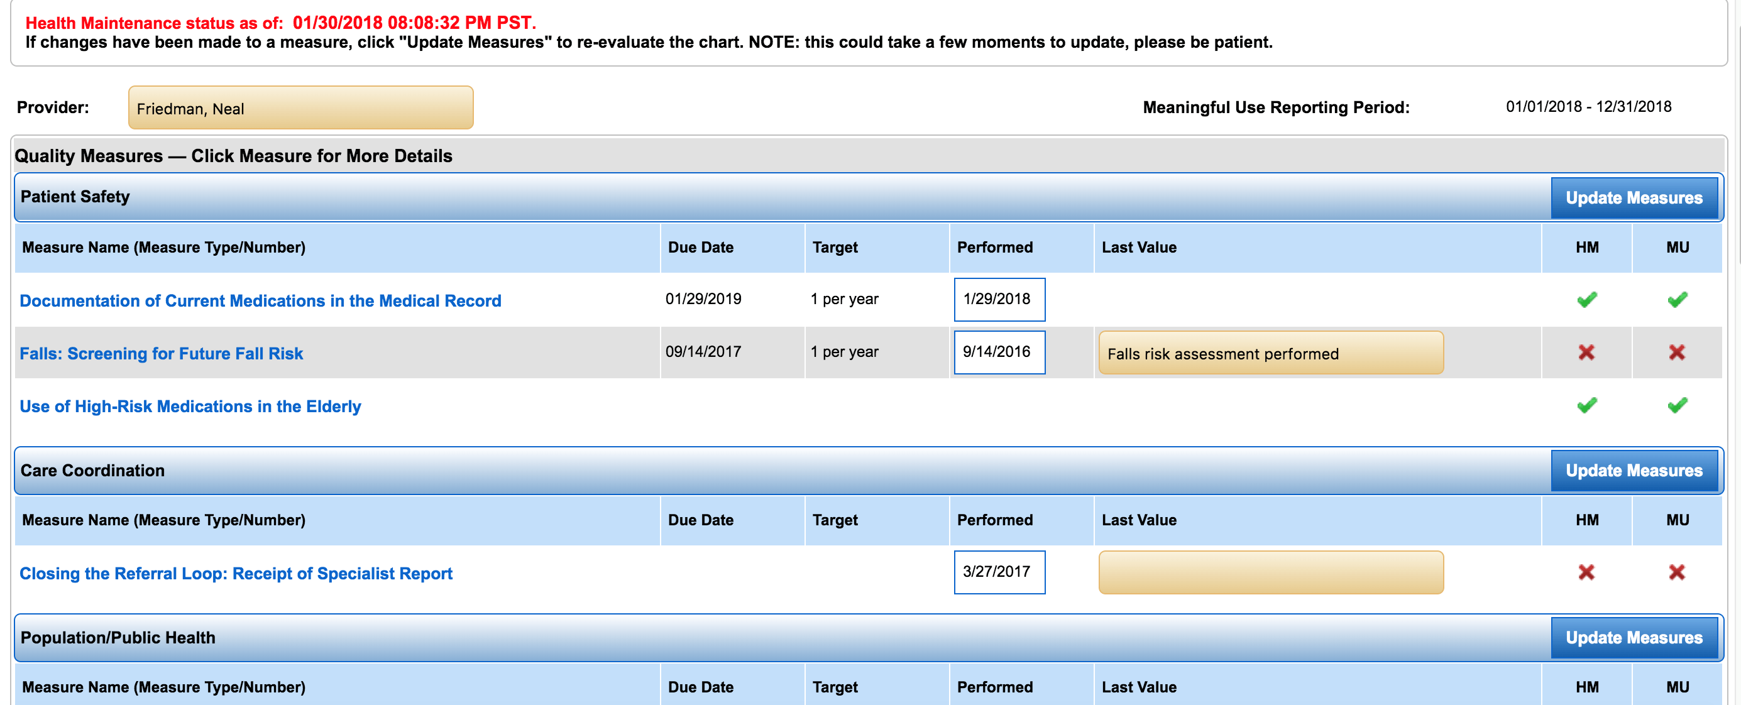This screenshot has height=705, width=1741.
Task: Open Closing the Referral Loop measure link
Action: coord(236,573)
